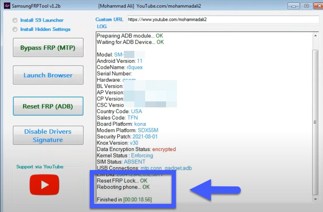
Task: Click the 'Knox Version: v30' log line
Action: (117, 143)
